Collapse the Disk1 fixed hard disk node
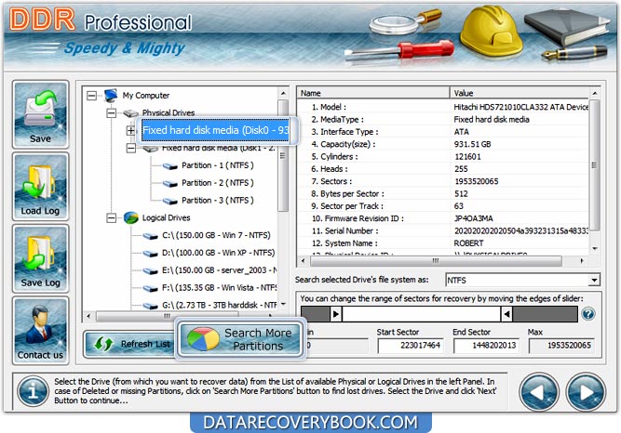The width and height of the screenshot is (621, 433). coord(130,149)
